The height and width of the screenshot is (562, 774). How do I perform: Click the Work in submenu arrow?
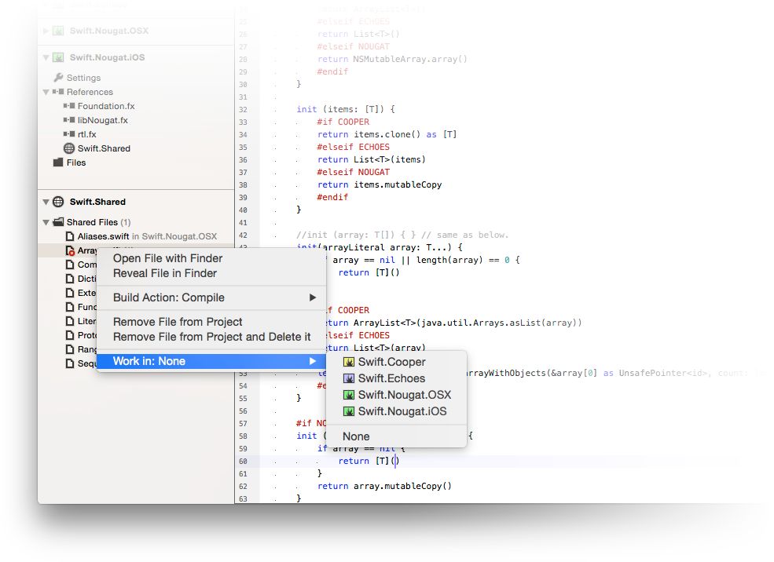click(313, 361)
